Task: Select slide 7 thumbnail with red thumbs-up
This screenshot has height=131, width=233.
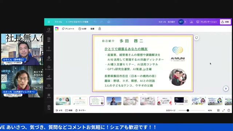Action: pos(165,101)
